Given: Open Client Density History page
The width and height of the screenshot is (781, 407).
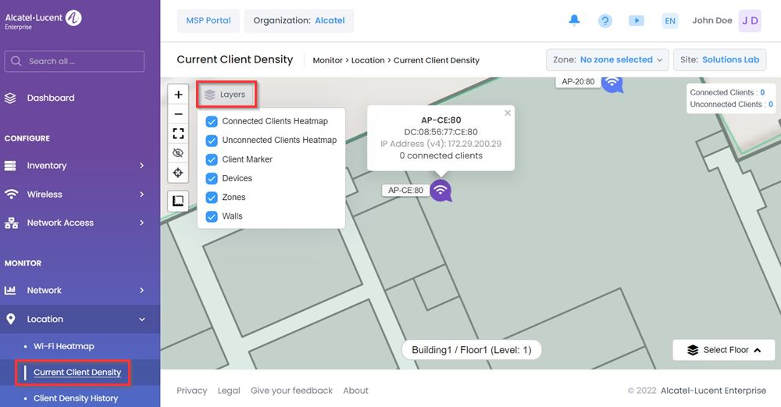Looking at the screenshot, I should (76, 398).
